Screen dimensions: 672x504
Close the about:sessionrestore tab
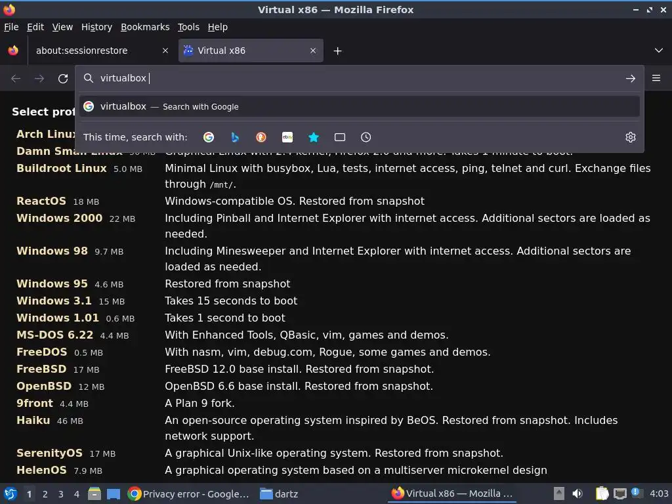[x=165, y=51]
